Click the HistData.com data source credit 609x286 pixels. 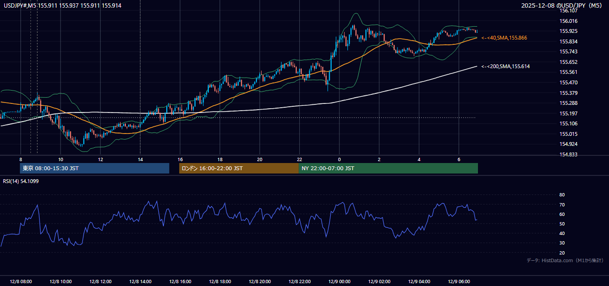[565, 261]
